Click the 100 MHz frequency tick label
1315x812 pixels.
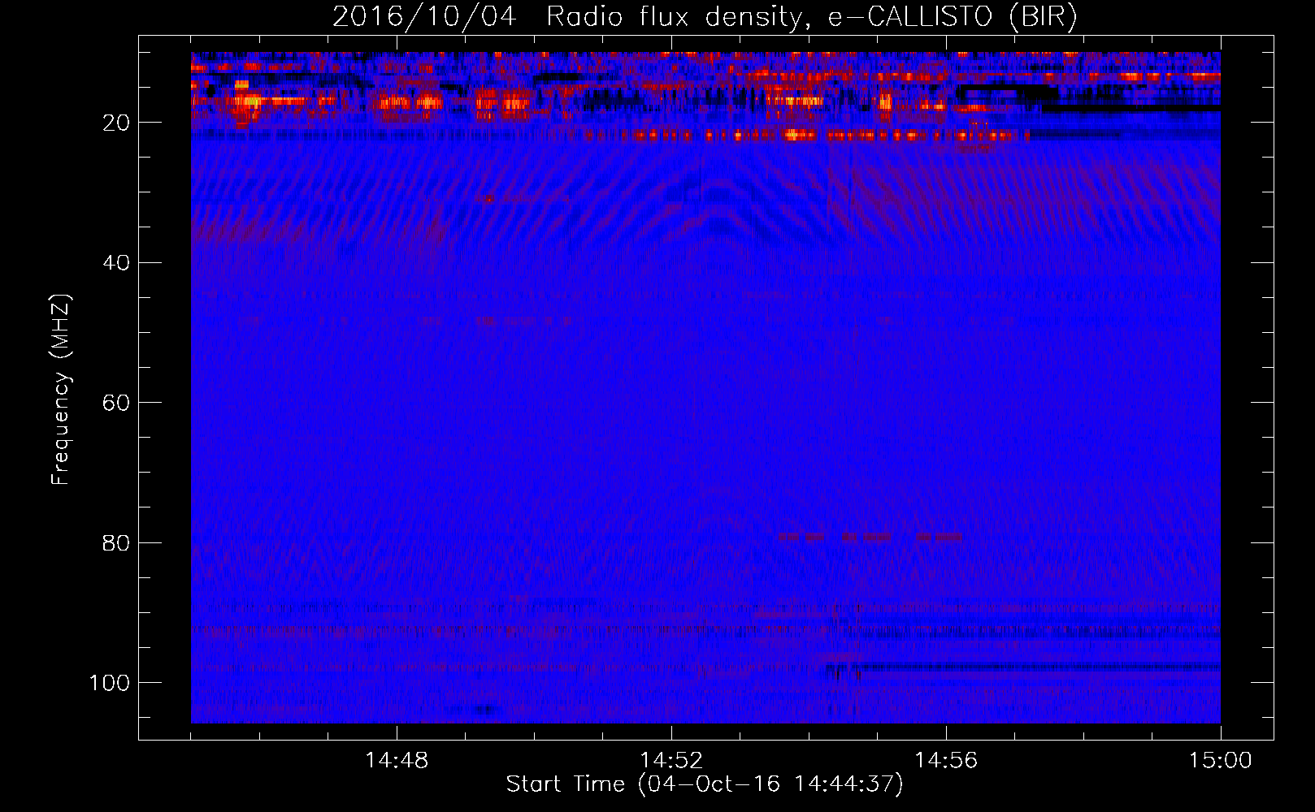(x=110, y=683)
